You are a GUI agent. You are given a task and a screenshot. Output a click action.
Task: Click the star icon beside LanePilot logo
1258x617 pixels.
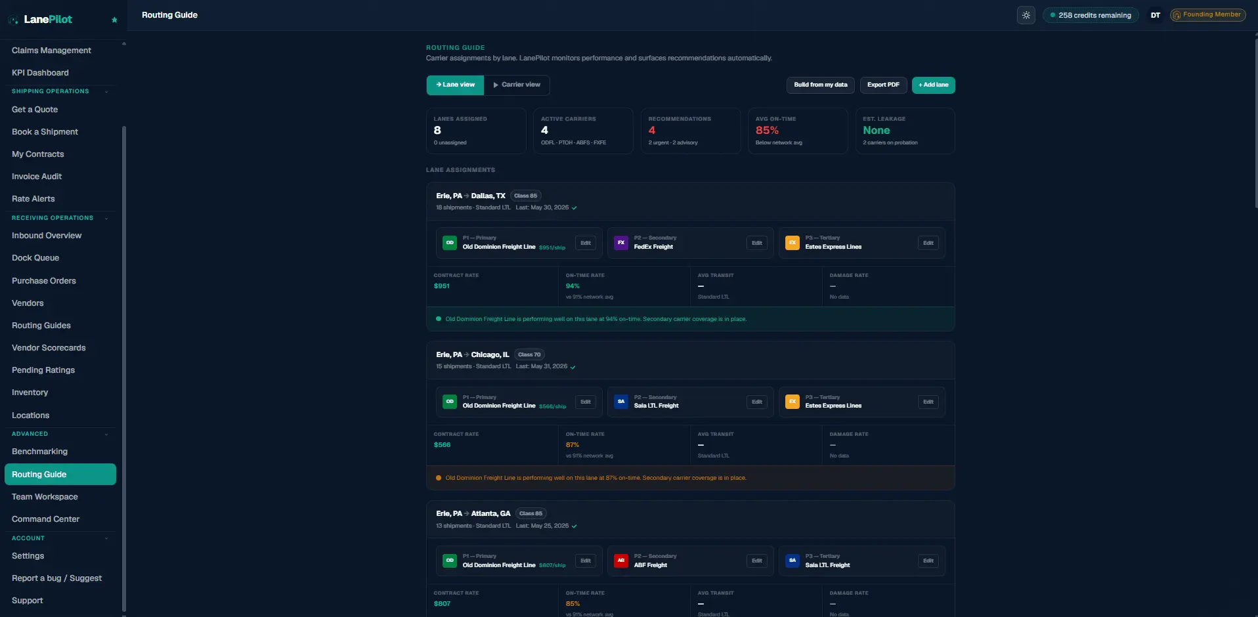tap(114, 20)
